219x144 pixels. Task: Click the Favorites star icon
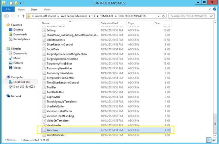click(x=8, y=25)
